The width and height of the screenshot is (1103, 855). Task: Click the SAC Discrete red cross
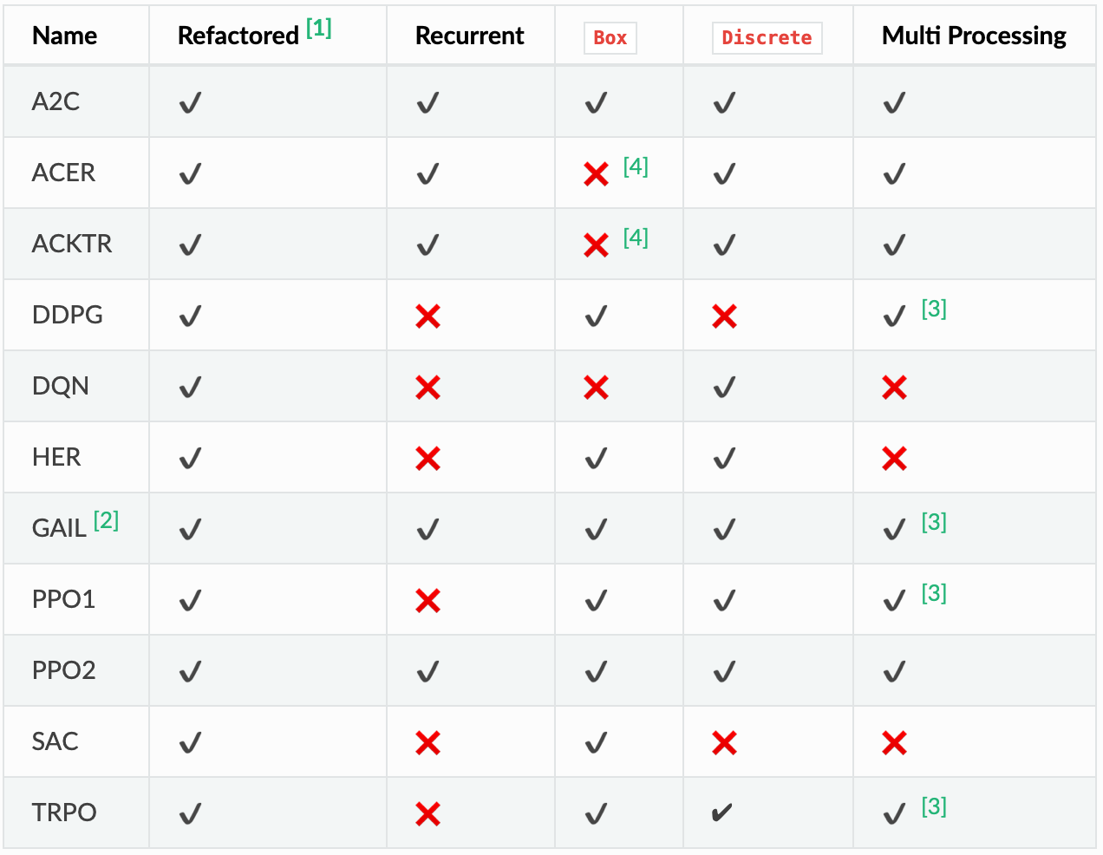[724, 743]
